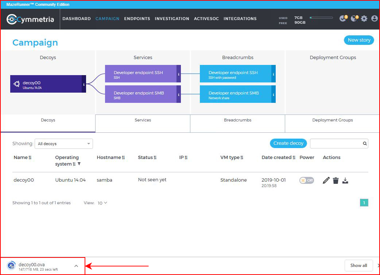Viewport: 380px width, 275px height.
Task: Select the decoy00 Ubuntu 14.04 decoy card
Action: pos(48,84)
